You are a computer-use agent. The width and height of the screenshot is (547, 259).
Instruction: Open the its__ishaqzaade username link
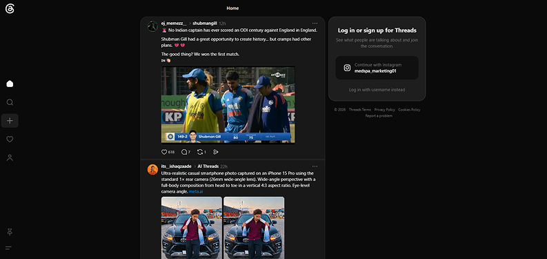click(x=176, y=166)
